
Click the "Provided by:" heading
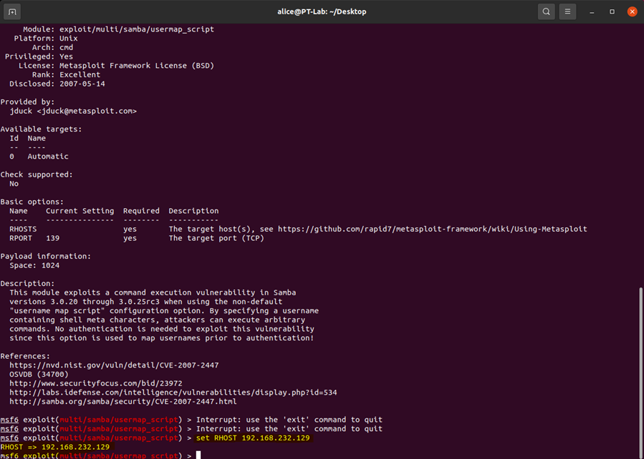point(27,102)
